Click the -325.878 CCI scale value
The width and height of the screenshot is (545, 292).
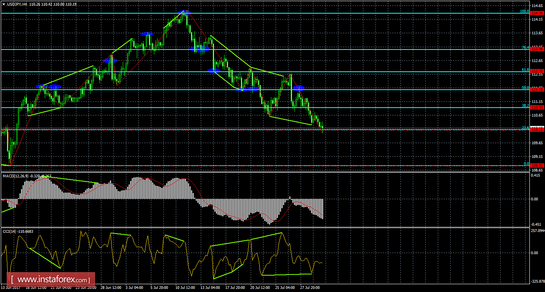pos(538,281)
